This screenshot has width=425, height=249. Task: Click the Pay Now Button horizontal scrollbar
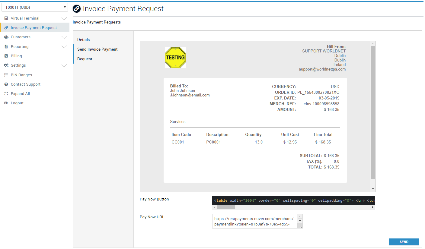tap(226, 207)
